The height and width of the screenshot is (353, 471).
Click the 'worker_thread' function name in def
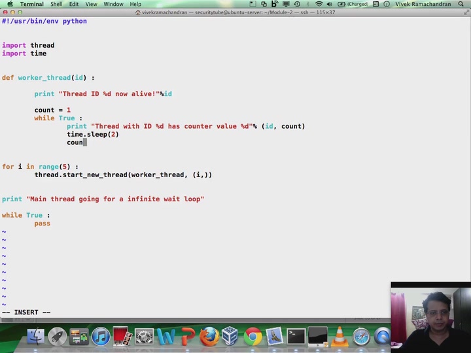point(44,78)
